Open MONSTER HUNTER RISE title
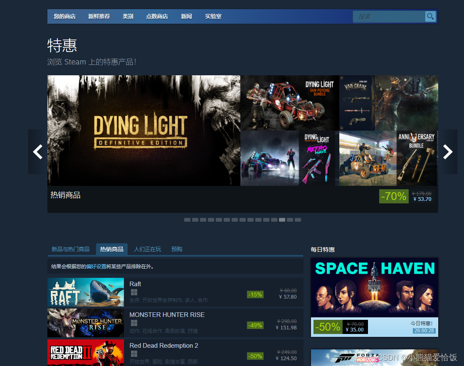 click(167, 315)
